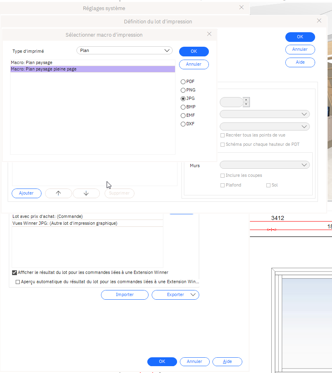
Task: Select Macro: Plan paysage list item
Action: coord(32,63)
